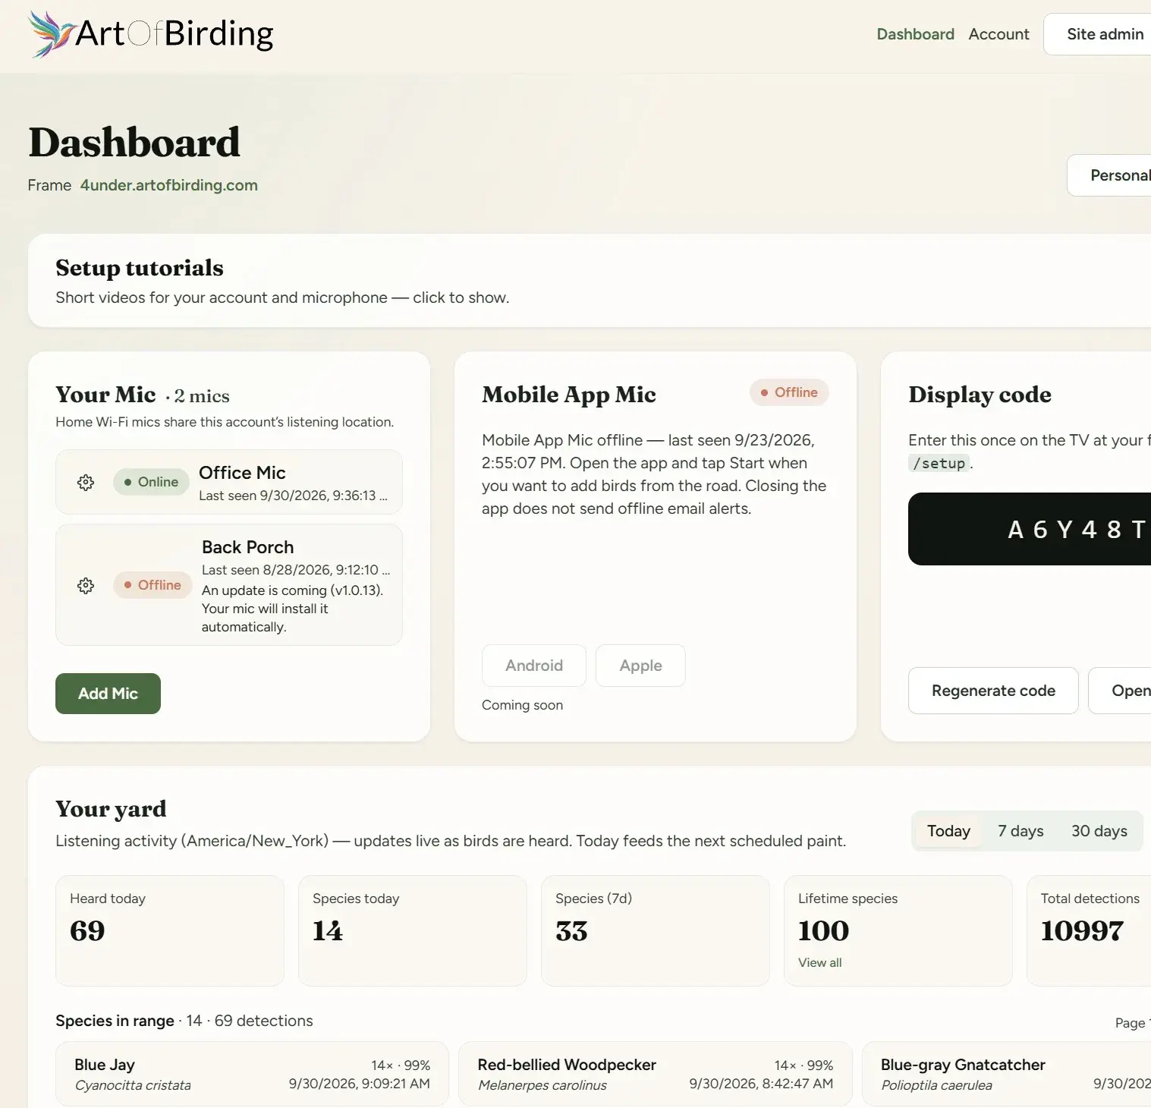Expand the Setup tutorials section
Viewport: 1151px width, 1108px height.
(x=589, y=281)
